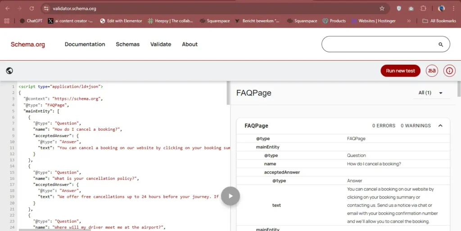The width and height of the screenshot is (461, 231).
Task: Open the info icon in the validator toolbar
Action: tap(449, 71)
